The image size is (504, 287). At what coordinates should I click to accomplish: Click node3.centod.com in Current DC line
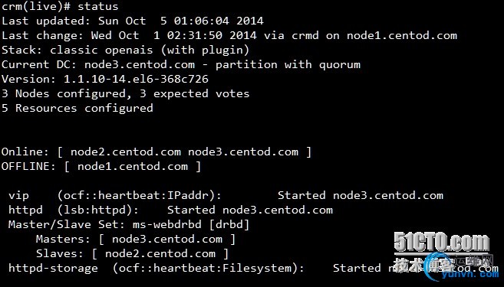[140, 64]
